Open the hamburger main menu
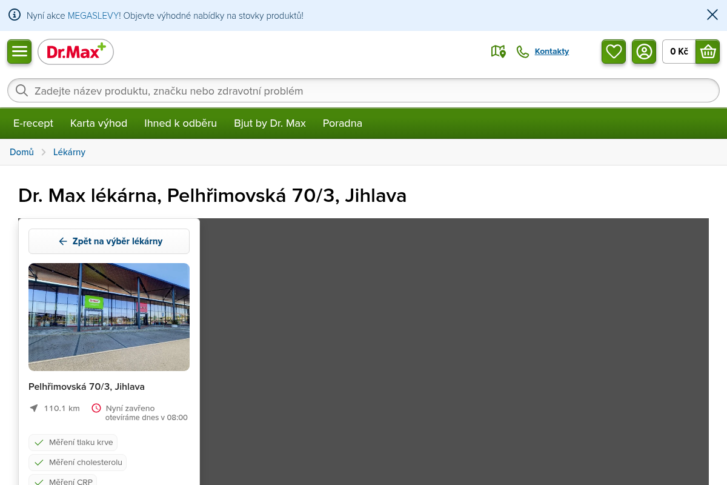This screenshot has width=727, height=485. [19, 52]
